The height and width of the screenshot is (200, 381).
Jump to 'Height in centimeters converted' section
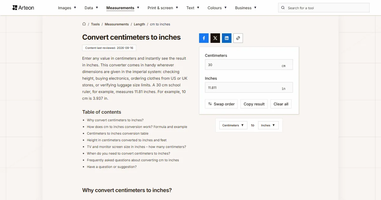127,140
